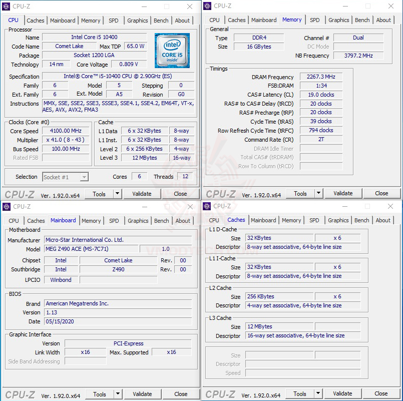Image resolution: width=403 pixels, height=401 pixels.
Task: Minimize the CPU tab window
Action: pyautogui.click(x=144, y=7)
